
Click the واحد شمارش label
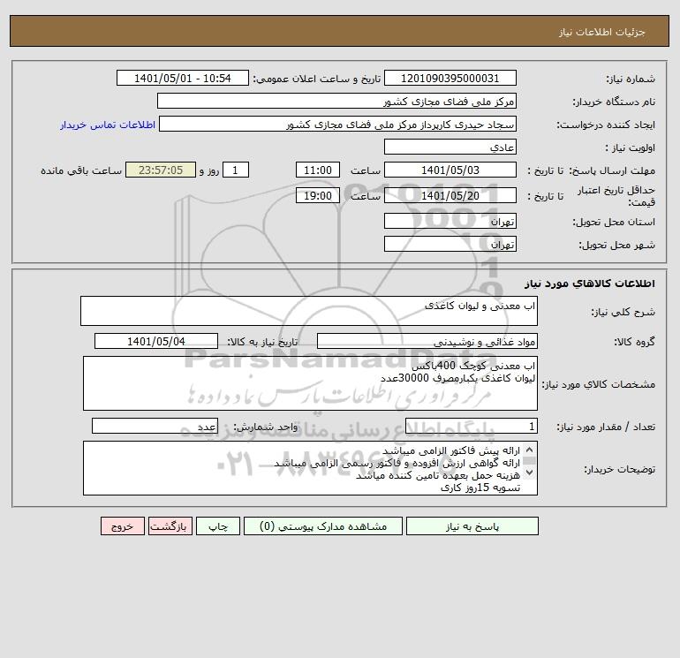click(266, 427)
